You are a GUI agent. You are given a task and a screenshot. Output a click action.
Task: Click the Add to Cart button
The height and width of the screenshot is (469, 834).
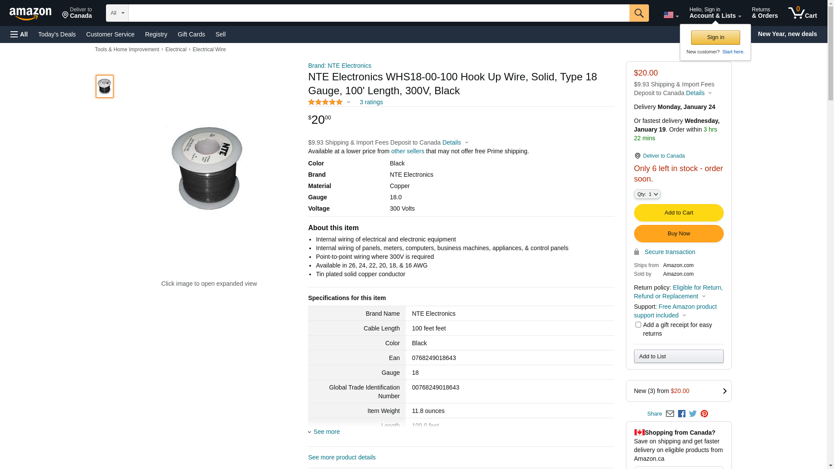coord(678,213)
